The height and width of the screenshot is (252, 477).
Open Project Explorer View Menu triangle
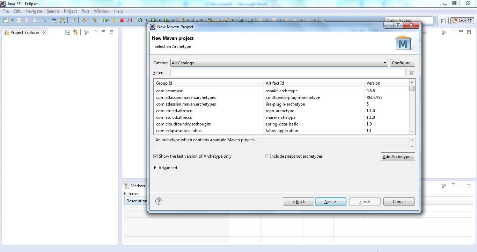click(96, 31)
